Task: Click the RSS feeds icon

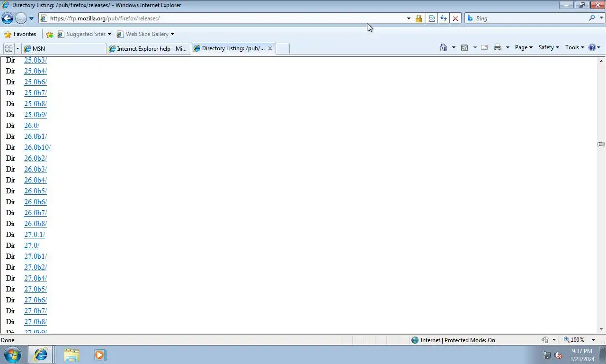Action: [464, 47]
